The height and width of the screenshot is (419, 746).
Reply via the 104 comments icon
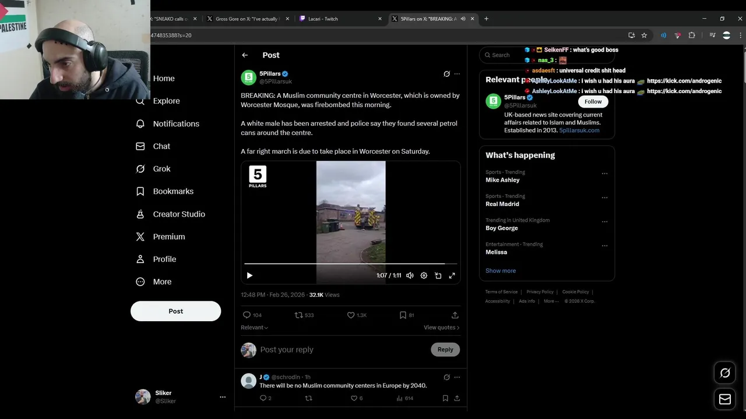coord(252,315)
